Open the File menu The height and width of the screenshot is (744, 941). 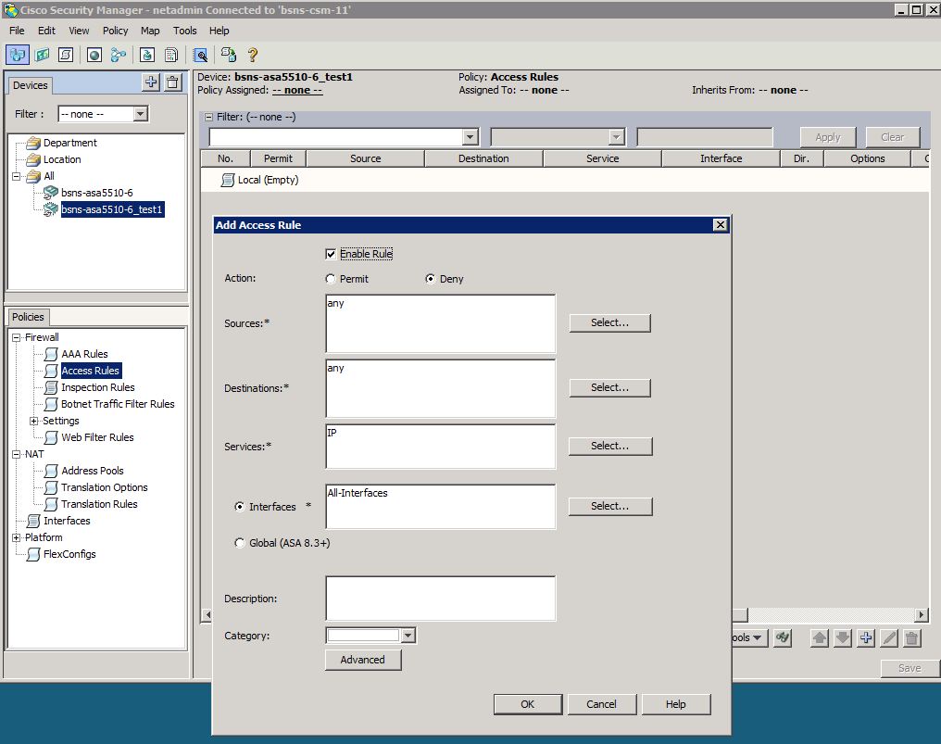(17, 31)
